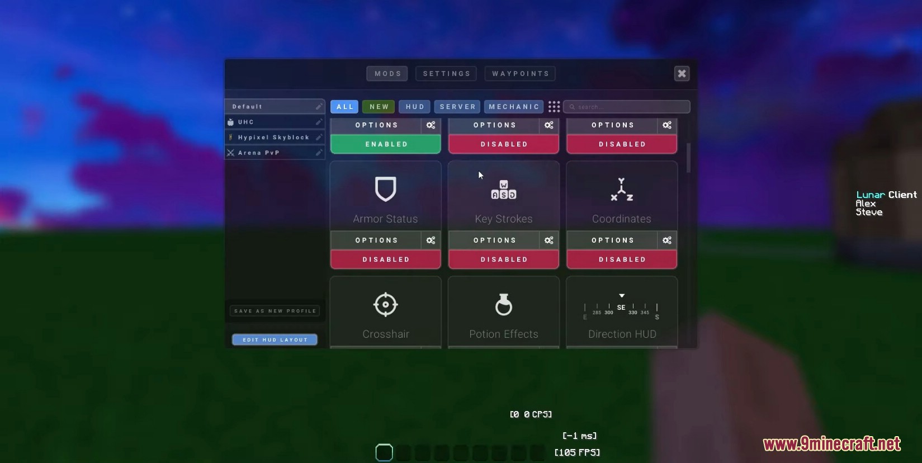Open the Armor Status shield icon

385,189
